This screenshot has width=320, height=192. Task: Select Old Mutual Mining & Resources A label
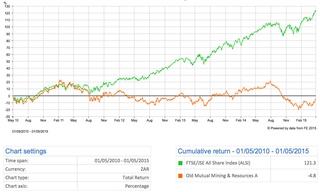click(222, 176)
